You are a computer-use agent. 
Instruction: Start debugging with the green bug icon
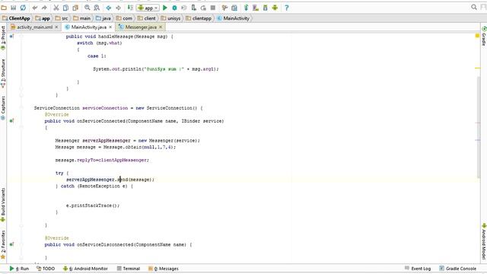pos(174,8)
